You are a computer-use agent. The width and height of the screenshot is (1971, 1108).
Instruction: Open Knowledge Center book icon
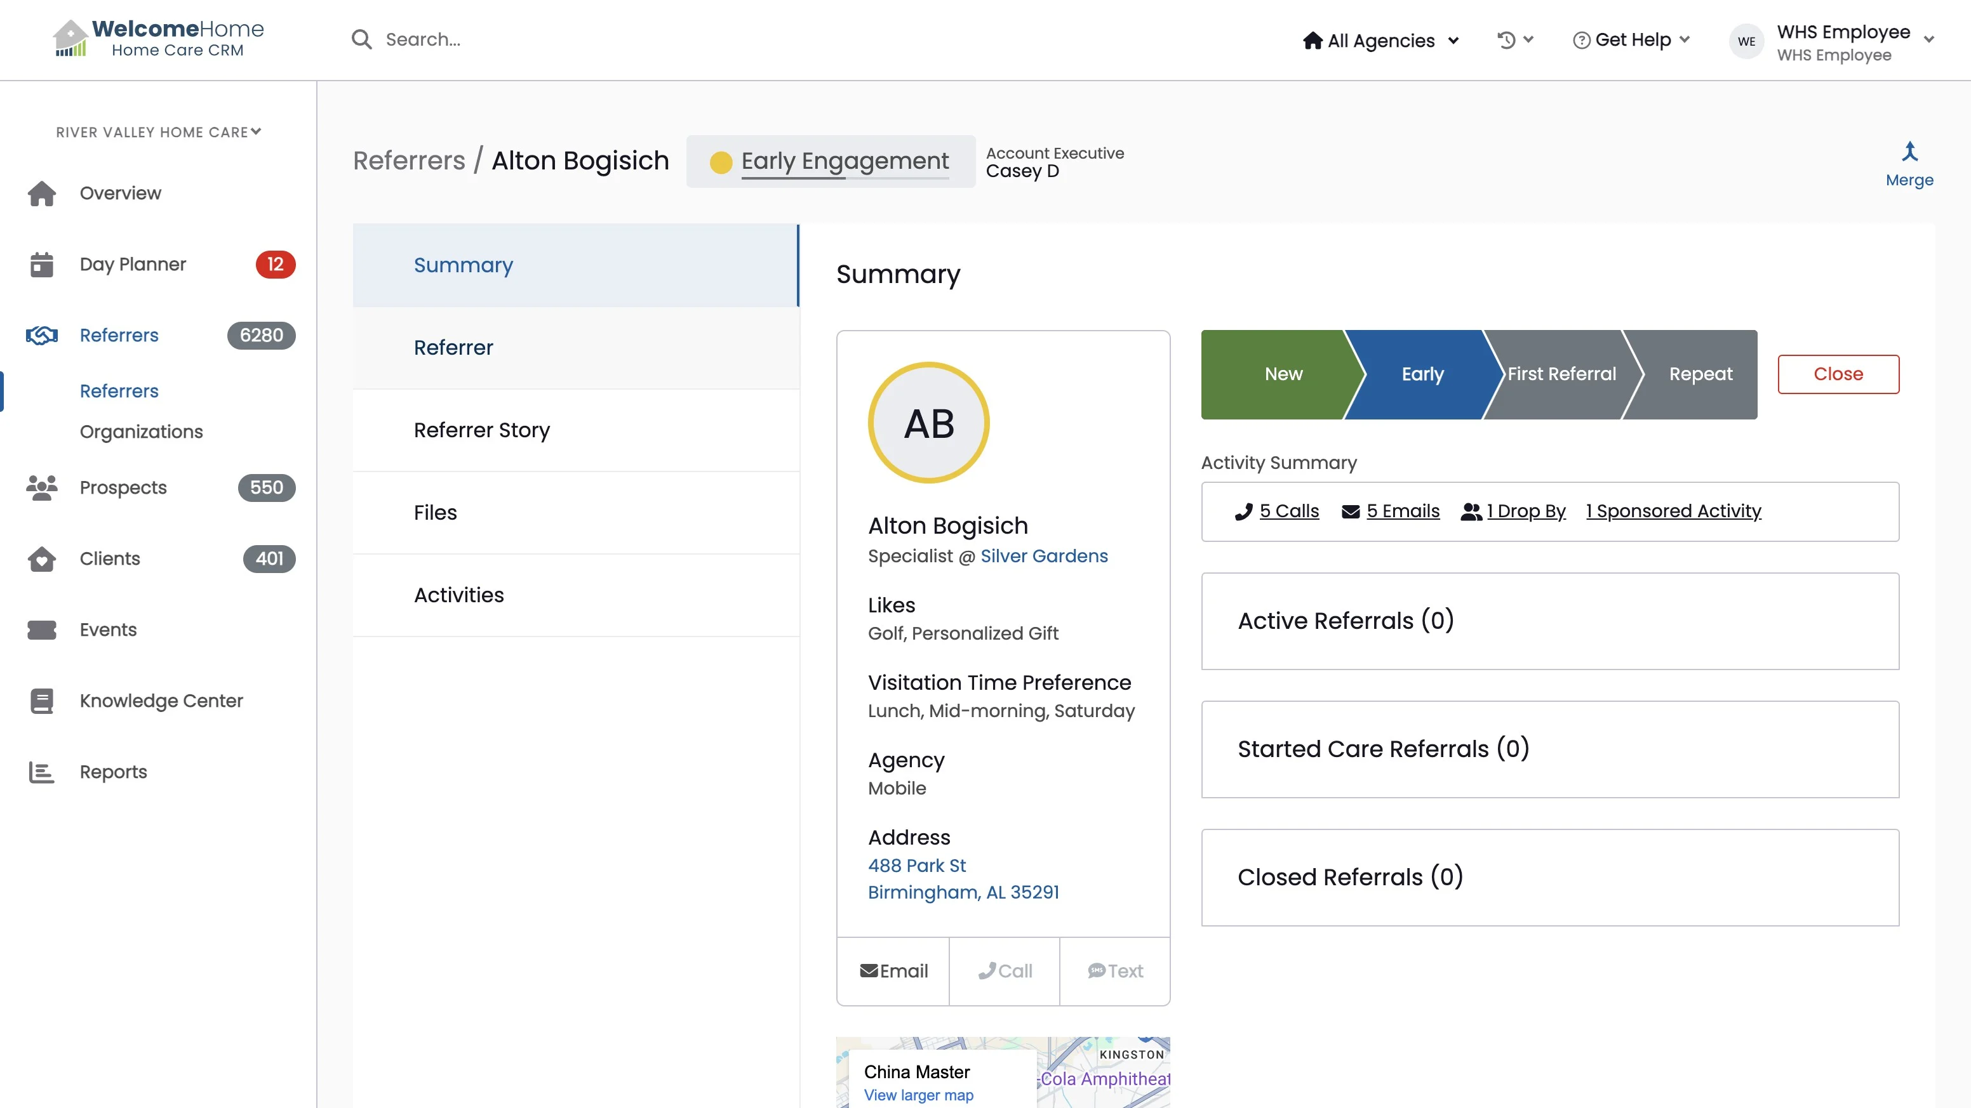[42, 701]
